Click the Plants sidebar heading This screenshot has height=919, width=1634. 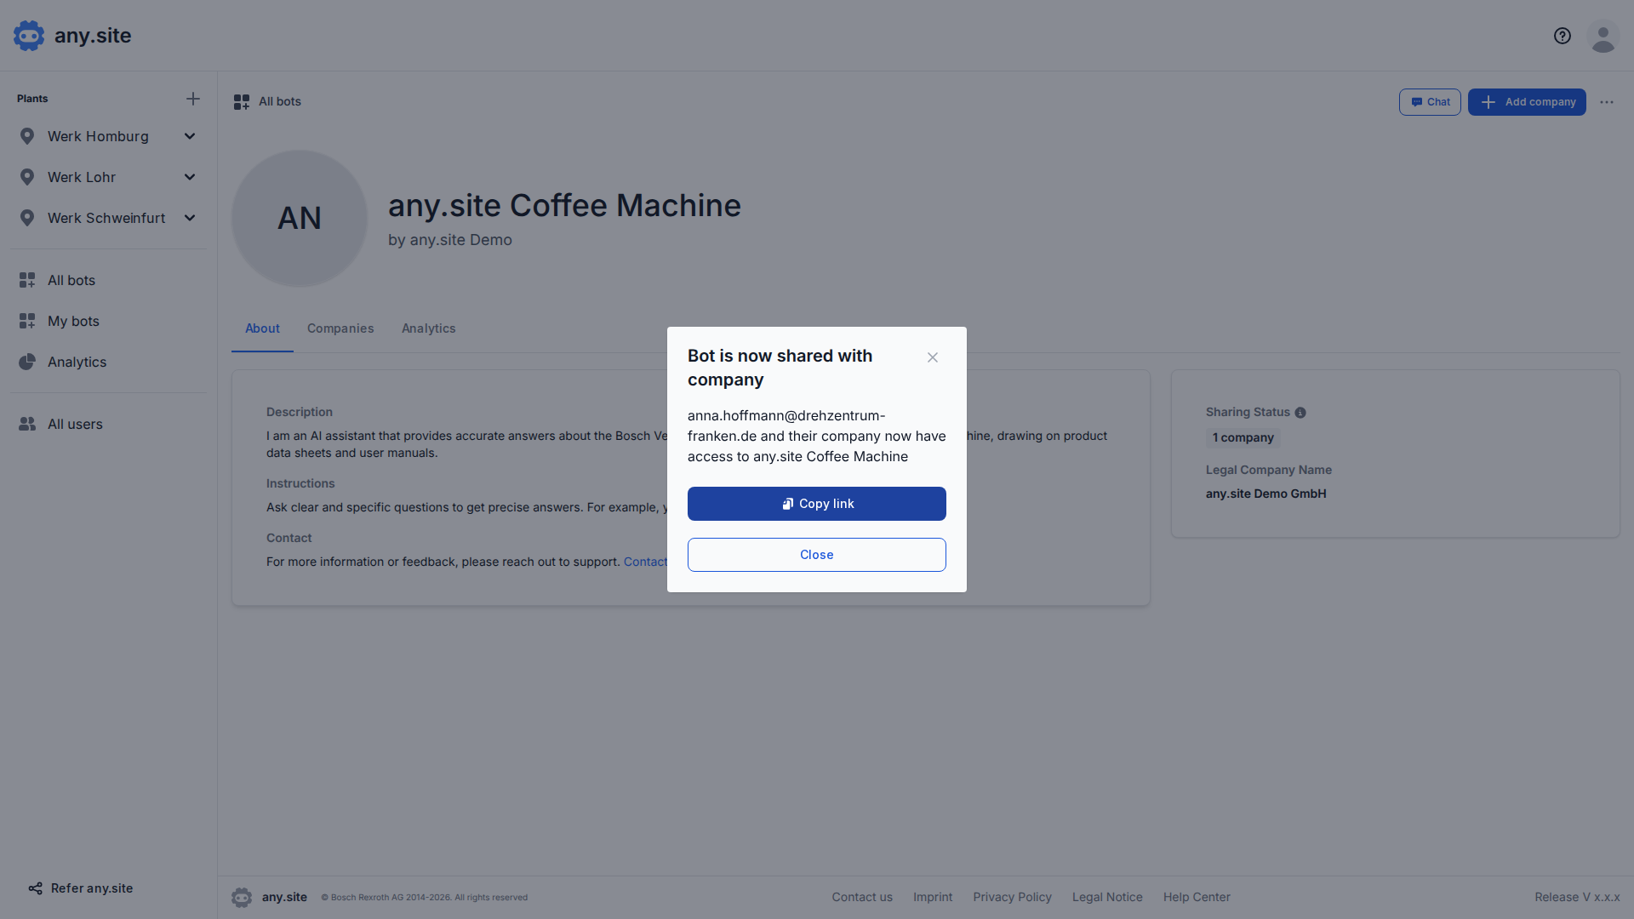click(x=32, y=99)
